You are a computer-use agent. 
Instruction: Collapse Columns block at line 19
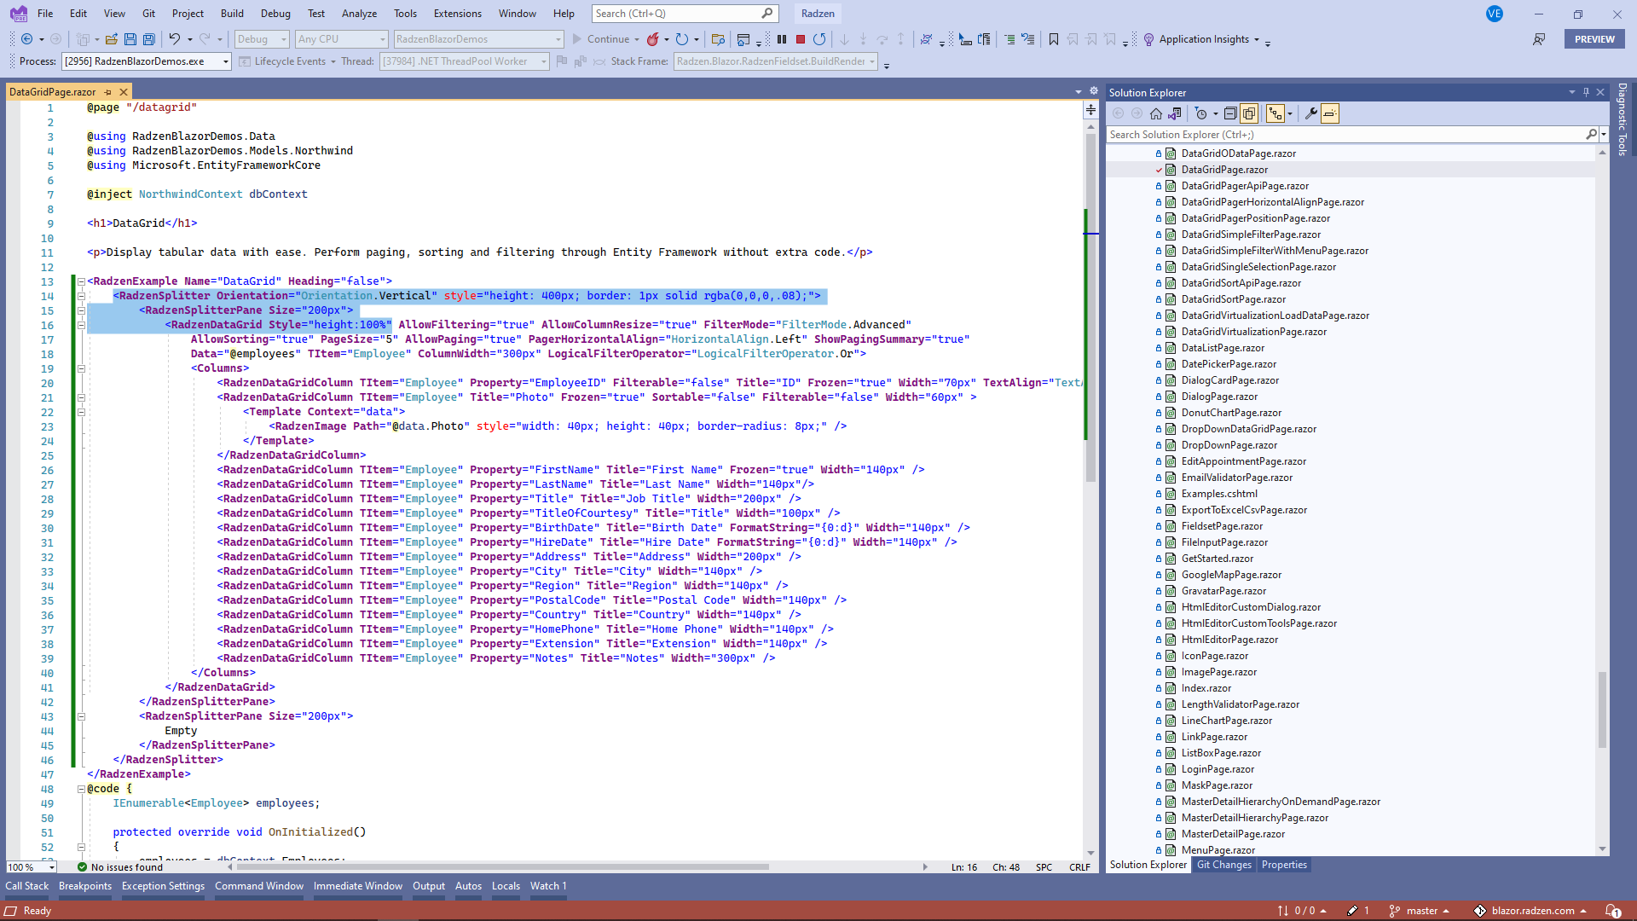[81, 368]
